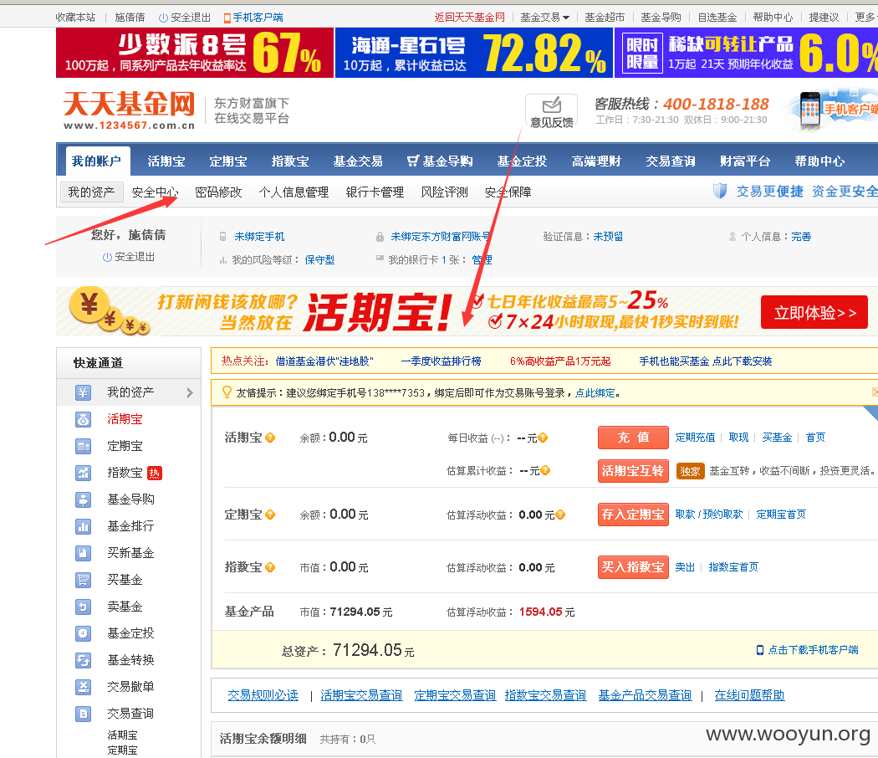Click the hot badge beside 指数宝
This screenshot has height=758, width=878.
point(154,474)
